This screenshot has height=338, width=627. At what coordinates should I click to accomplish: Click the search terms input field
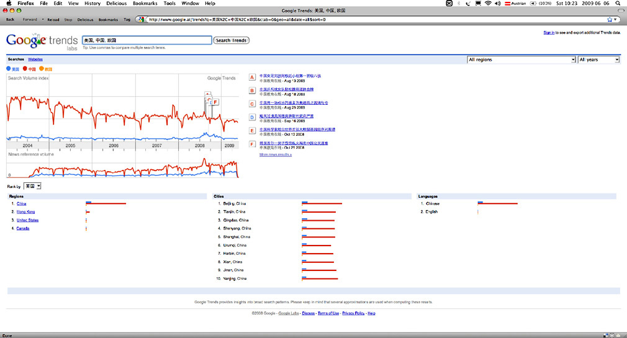pyautogui.click(x=147, y=40)
